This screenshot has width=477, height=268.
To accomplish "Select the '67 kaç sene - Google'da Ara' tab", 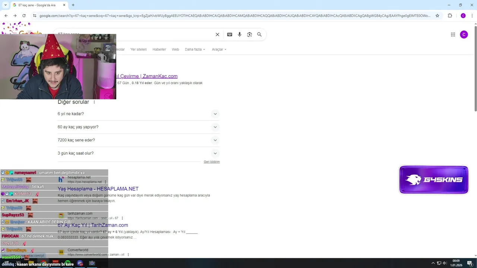I will (39, 5).
